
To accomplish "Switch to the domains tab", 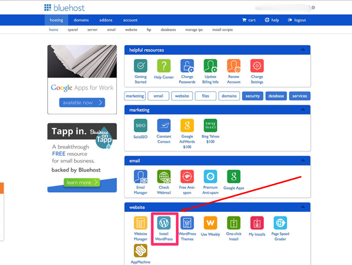I will point(81,20).
